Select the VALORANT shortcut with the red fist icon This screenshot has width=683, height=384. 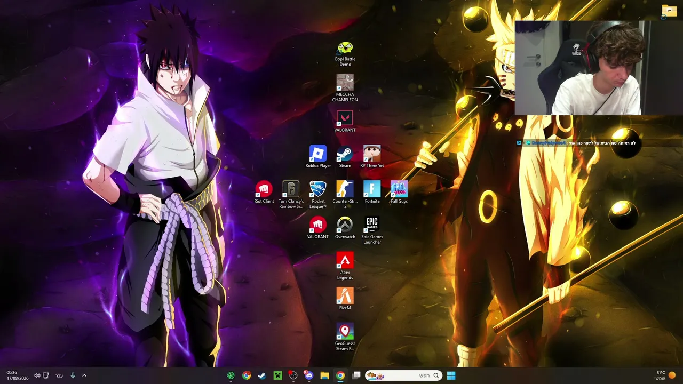(x=318, y=228)
